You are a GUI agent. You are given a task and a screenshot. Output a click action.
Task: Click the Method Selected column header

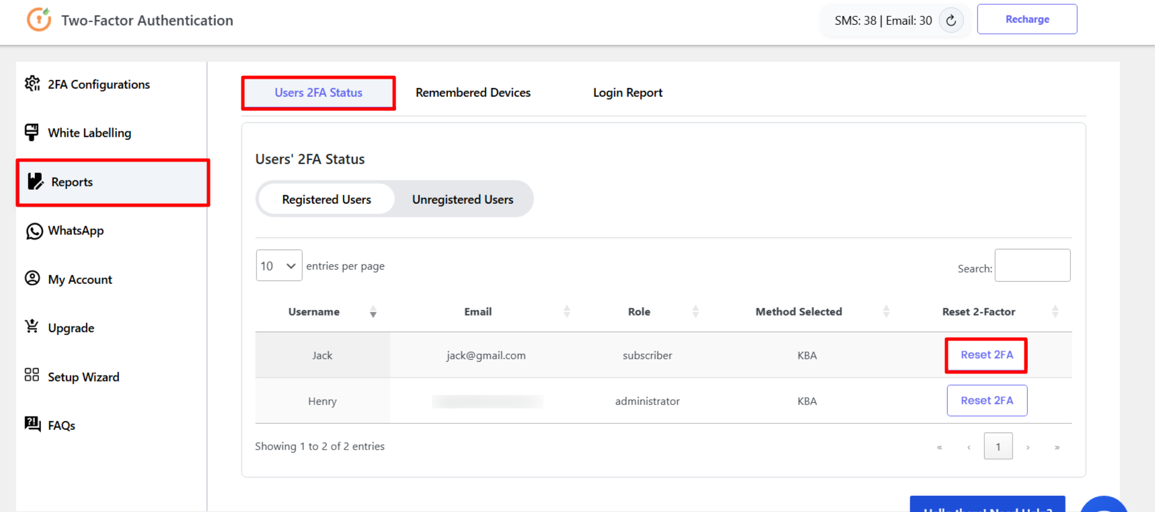pyautogui.click(x=798, y=312)
